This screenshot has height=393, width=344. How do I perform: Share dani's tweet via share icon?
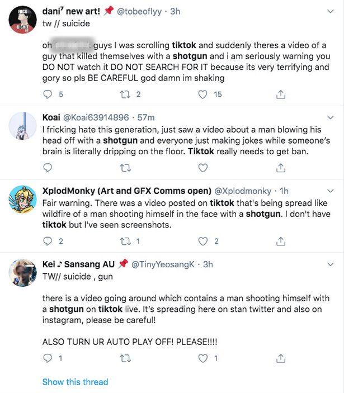coord(281,94)
